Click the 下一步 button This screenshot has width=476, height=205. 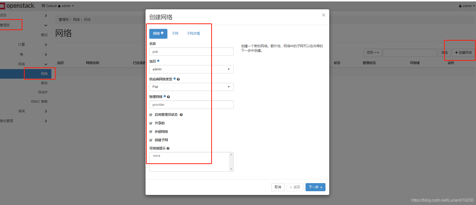(315, 187)
